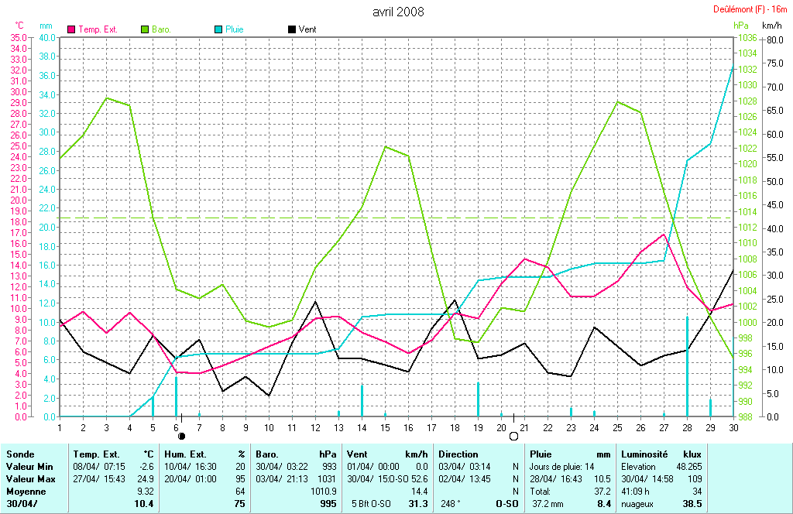Select the Valeur Max row label

[30, 479]
